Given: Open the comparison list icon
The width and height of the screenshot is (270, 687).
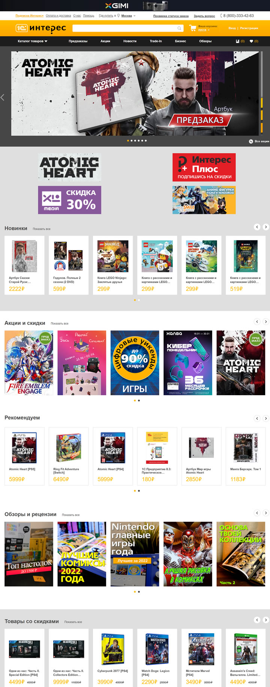Looking at the screenshot, I should click(x=237, y=41).
